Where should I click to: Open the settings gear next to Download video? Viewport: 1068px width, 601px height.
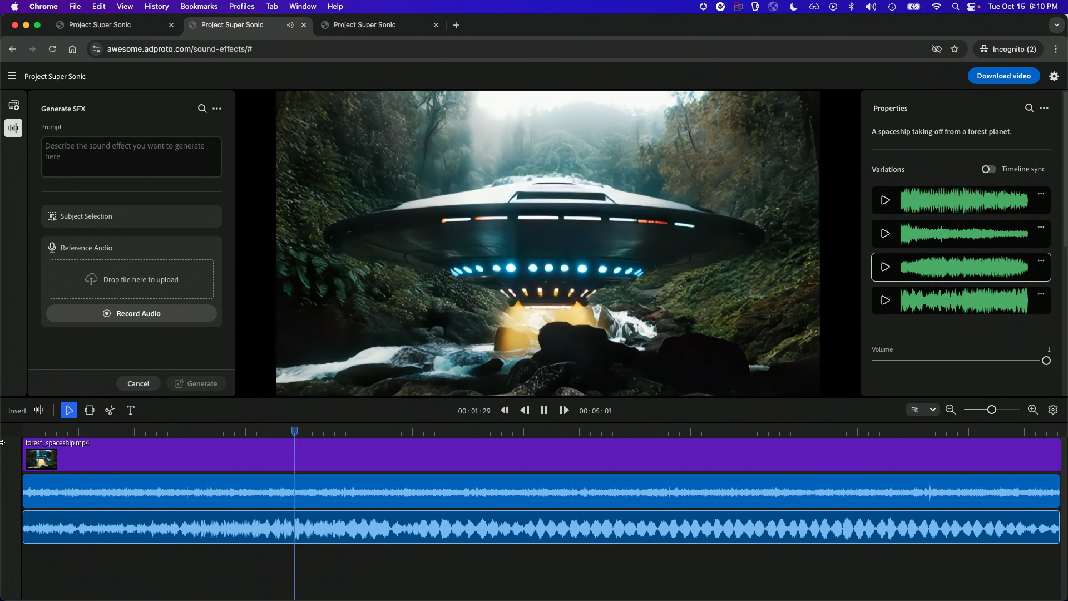pos(1054,76)
